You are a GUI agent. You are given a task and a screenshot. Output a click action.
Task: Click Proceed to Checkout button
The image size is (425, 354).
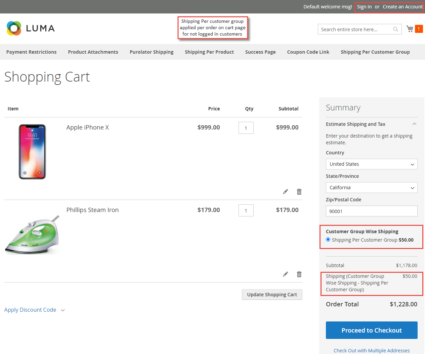click(x=372, y=330)
